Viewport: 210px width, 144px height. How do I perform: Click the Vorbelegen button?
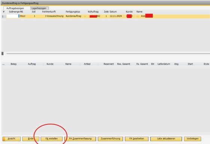pos(192,139)
